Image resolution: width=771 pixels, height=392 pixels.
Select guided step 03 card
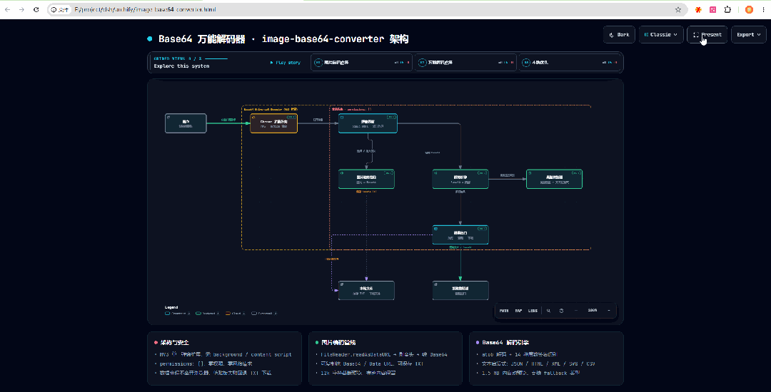pos(570,63)
